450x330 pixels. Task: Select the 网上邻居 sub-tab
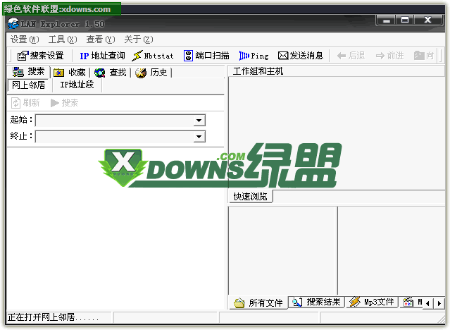click(28, 85)
